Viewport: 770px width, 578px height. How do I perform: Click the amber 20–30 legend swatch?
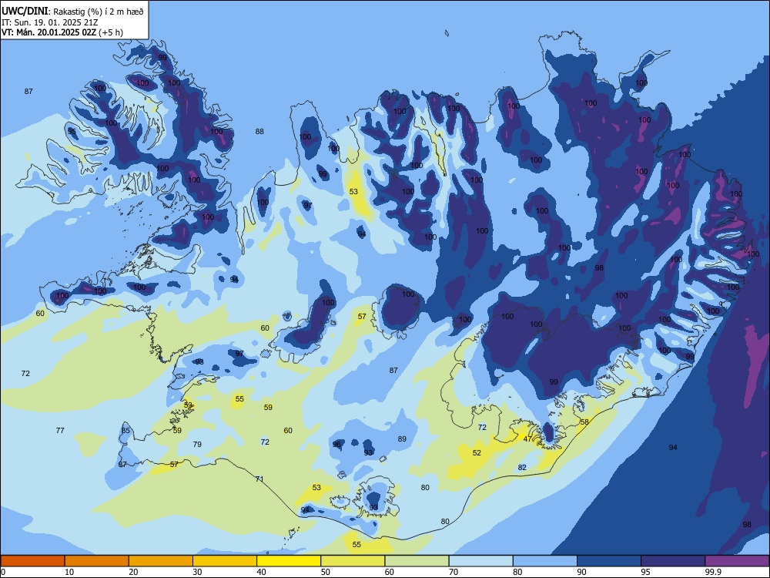pos(161,561)
